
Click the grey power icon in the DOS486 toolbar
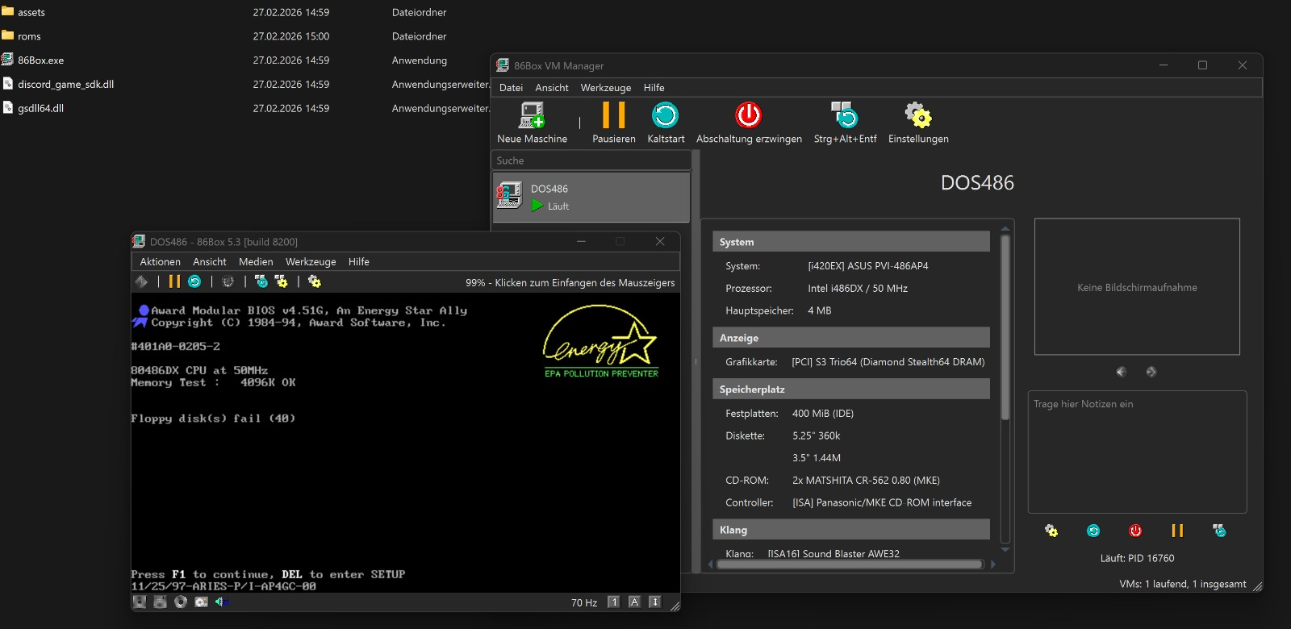[228, 281]
